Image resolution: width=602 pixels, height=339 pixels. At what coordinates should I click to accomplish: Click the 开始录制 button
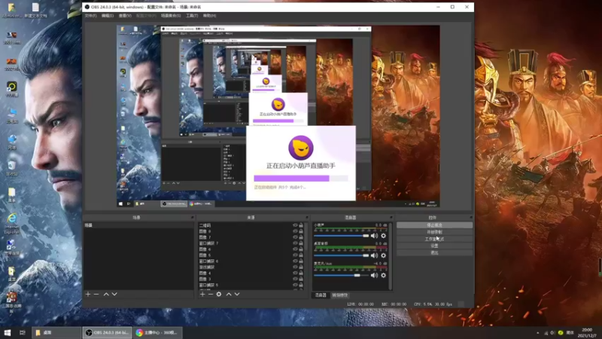click(434, 232)
